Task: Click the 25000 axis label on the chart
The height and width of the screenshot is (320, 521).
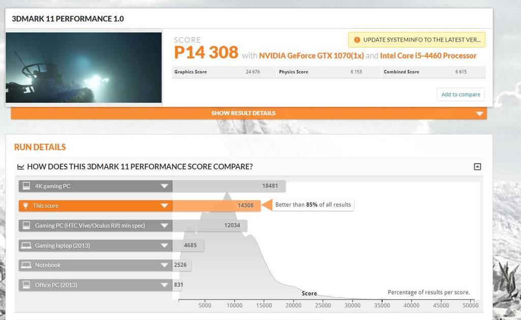Action: [x=323, y=305]
